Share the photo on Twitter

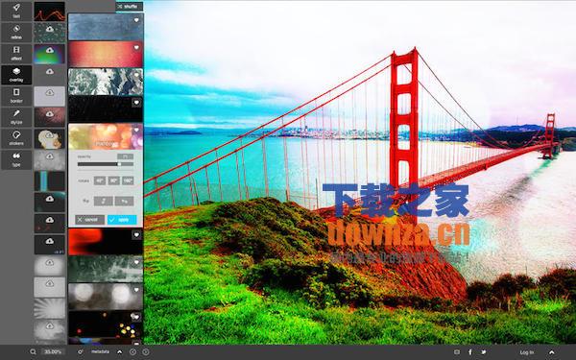[x=484, y=352]
